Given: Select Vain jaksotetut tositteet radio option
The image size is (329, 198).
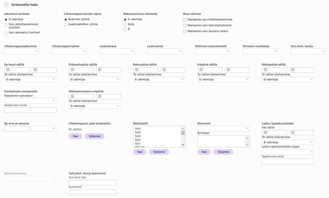Looking at the screenshot, I should coord(6,33).
